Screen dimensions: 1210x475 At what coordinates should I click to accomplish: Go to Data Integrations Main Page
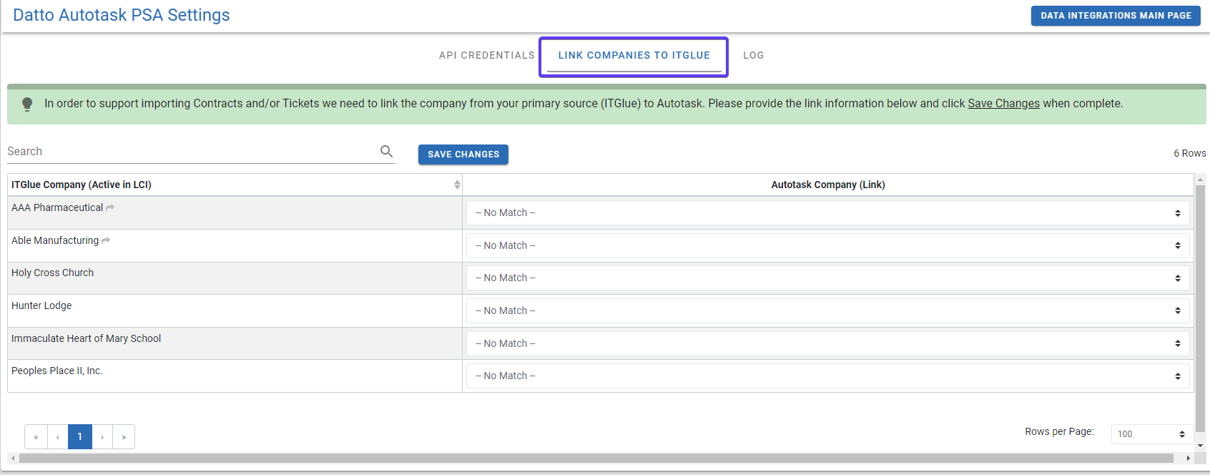(1116, 16)
